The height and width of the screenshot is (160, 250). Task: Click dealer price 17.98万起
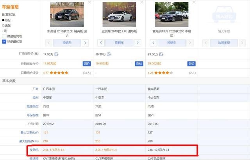coord(50,64)
